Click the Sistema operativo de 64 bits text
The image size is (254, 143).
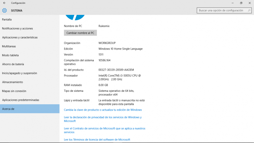[x=116, y=92]
